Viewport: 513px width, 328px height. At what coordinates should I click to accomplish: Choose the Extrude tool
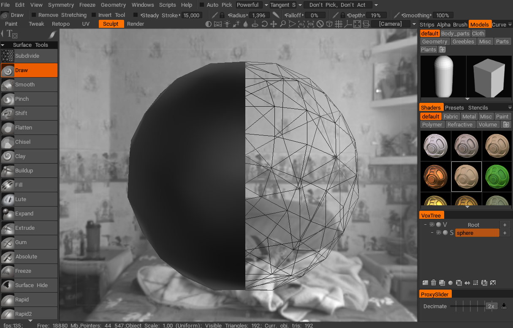[29, 228]
